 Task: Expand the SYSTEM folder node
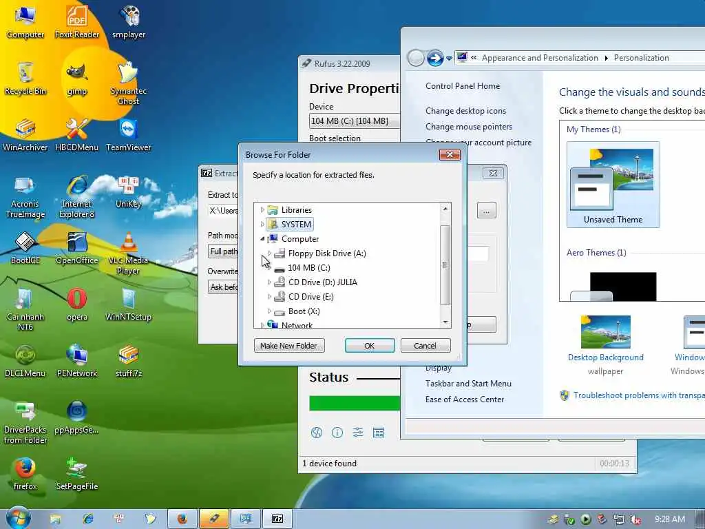coord(262,224)
